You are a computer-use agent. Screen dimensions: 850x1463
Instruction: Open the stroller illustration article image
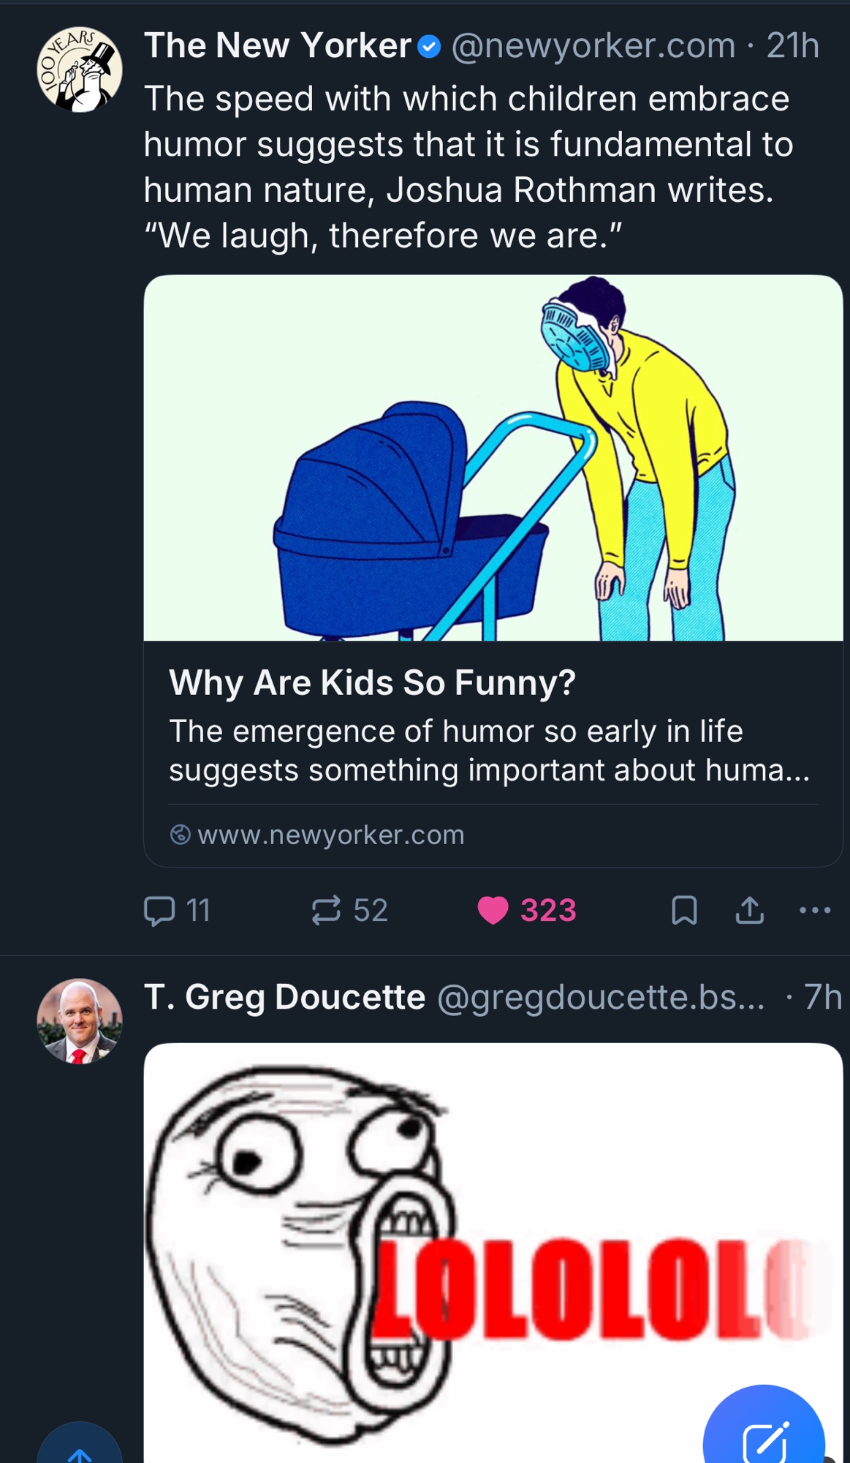pyautogui.click(x=493, y=458)
